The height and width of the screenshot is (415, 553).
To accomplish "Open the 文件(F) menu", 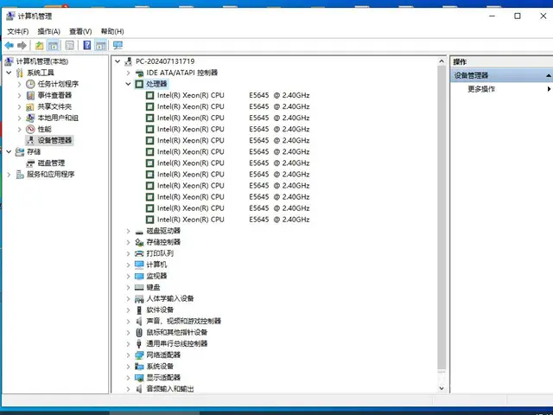I will point(18,31).
